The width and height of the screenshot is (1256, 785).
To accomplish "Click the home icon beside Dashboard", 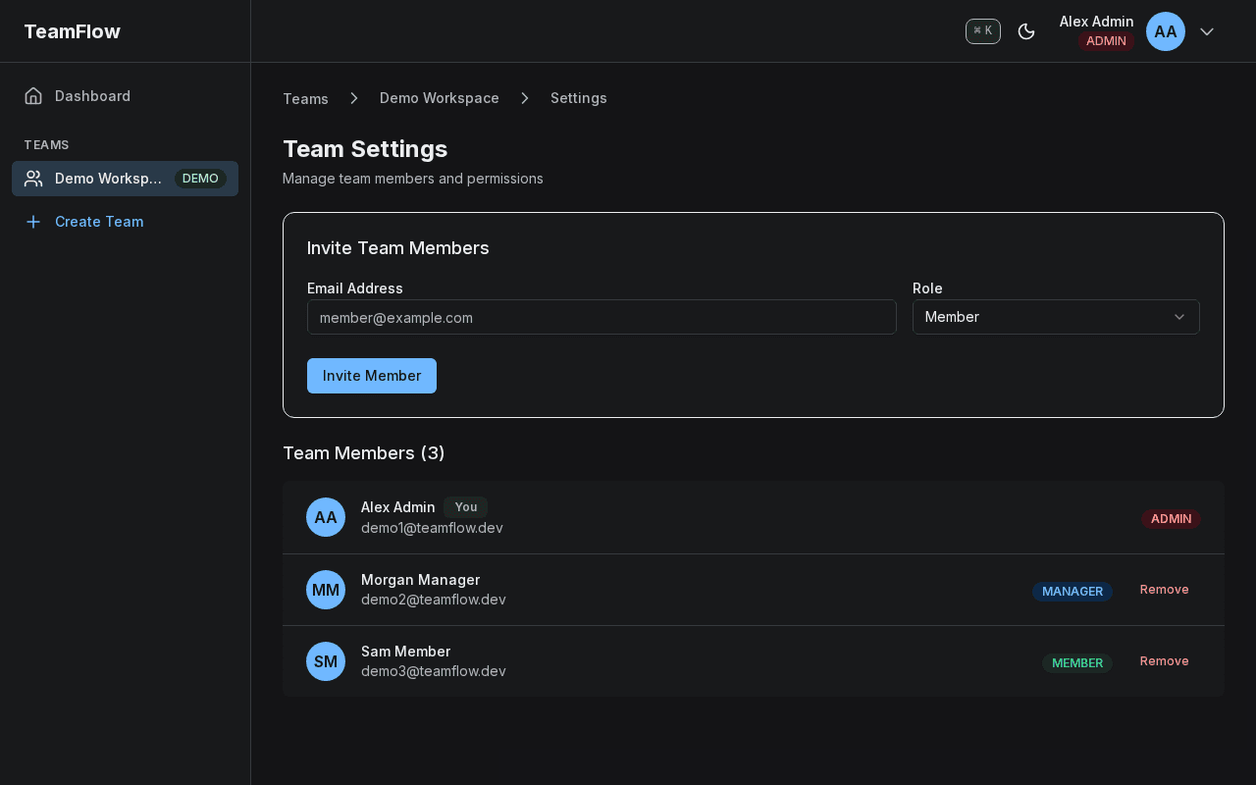I will tap(32, 95).
